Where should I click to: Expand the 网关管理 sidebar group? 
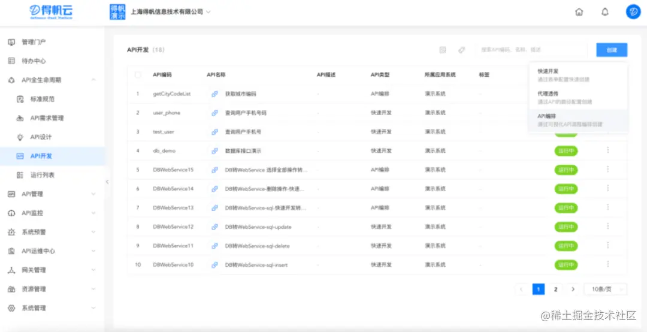(93, 270)
